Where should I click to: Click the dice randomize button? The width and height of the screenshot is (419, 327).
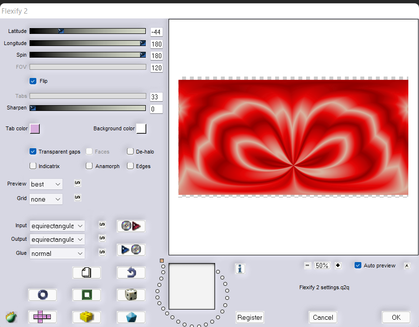coord(131,295)
